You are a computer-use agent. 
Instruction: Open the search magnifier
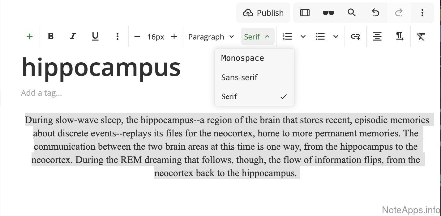(352, 13)
